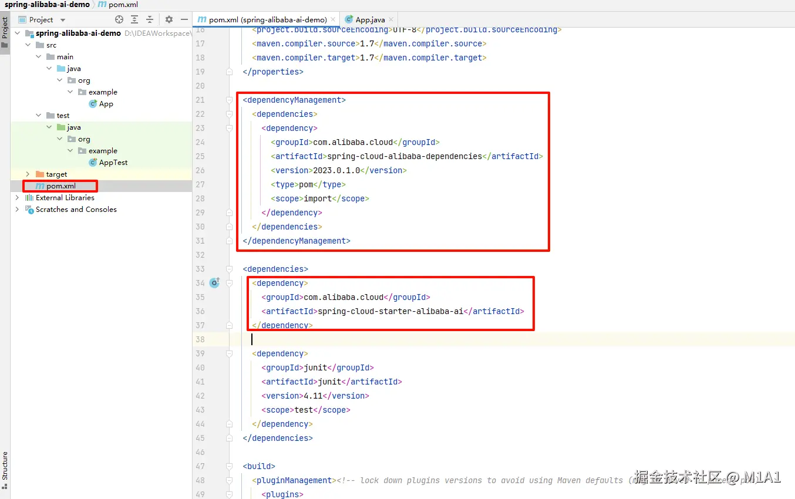This screenshot has width=795, height=499.
Task: Select pom.xml in the project tree
Action: [61, 186]
